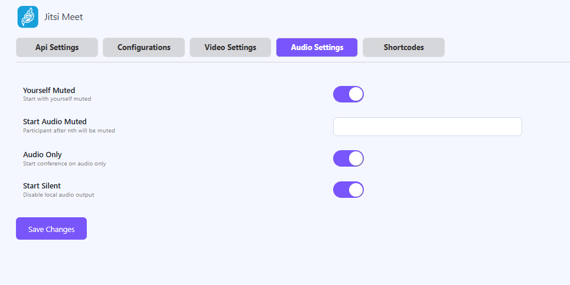The height and width of the screenshot is (285, 570).
Task: Open the Shortcodes tab
Action: coord(403,47)
